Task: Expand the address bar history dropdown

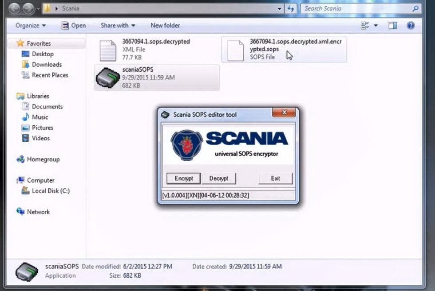Action: pyautogui.click(x=279, y=8)
